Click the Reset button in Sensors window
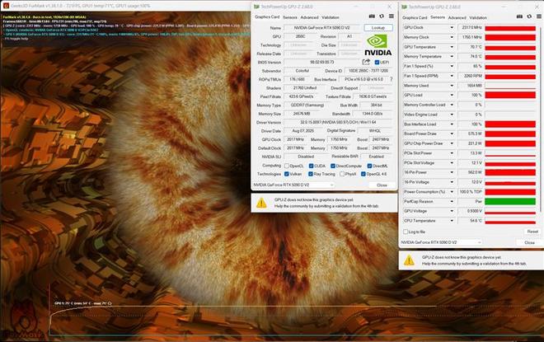Image resolution: width=544 pixels, height=342 pixels. click(x=531, y=232)
